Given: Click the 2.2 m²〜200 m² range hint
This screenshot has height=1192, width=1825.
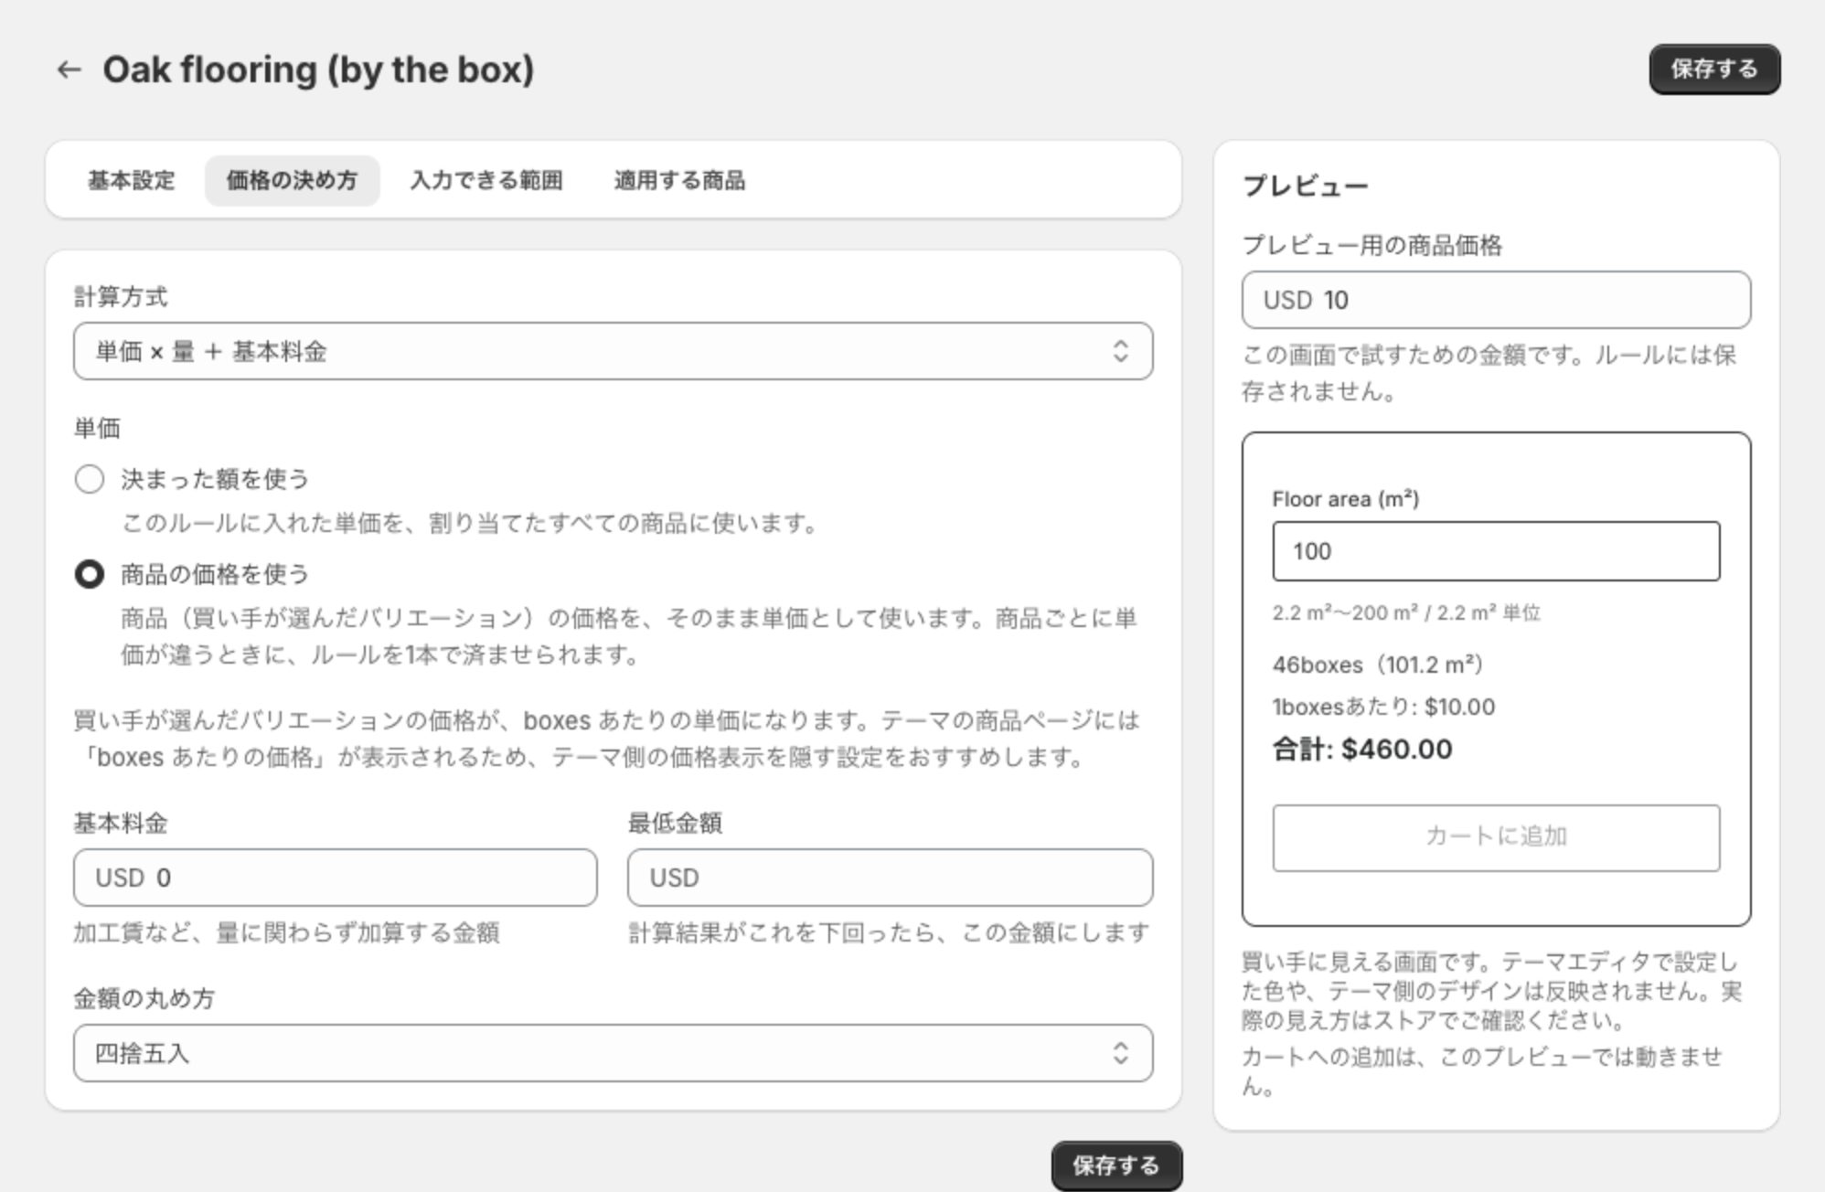Looking at the screenshot, I should (x=1406, y=612).
